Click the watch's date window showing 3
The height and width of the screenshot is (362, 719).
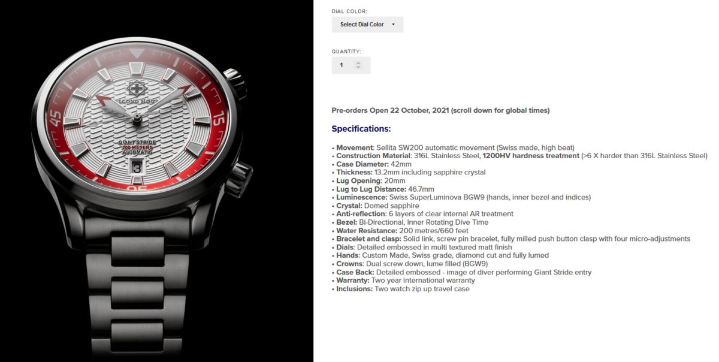[137, 168]
